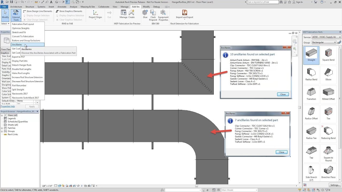Select the Elbow fabrication part
This screenshot has height=192, width=342.
coord(328,75)
